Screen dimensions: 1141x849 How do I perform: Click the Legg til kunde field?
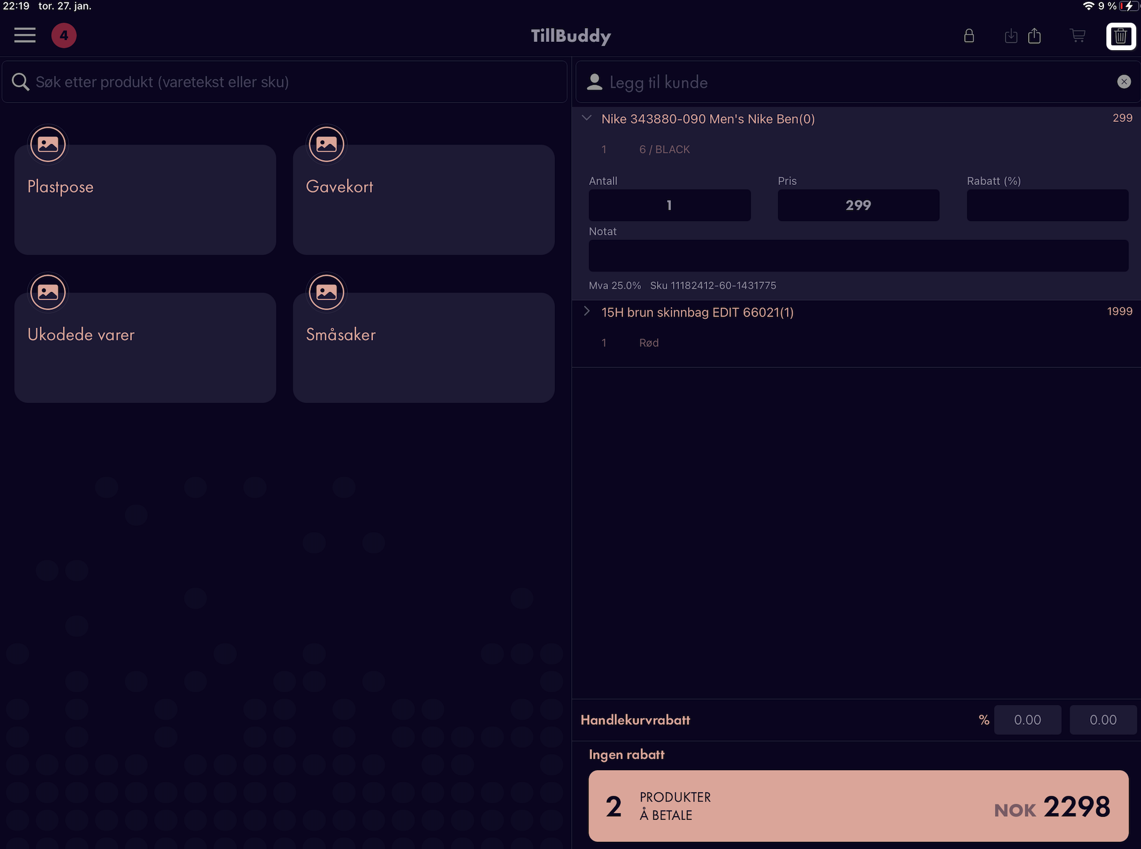(858, 82)
